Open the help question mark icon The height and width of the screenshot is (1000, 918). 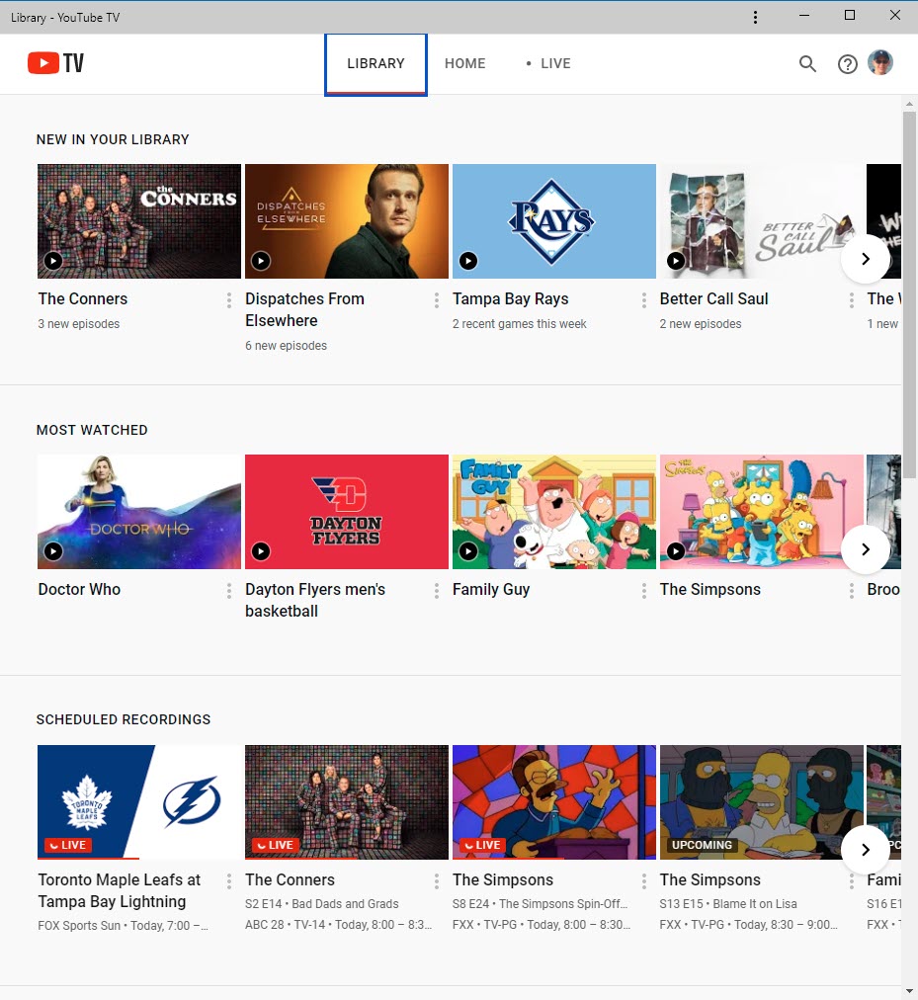(x=847, y=64)
